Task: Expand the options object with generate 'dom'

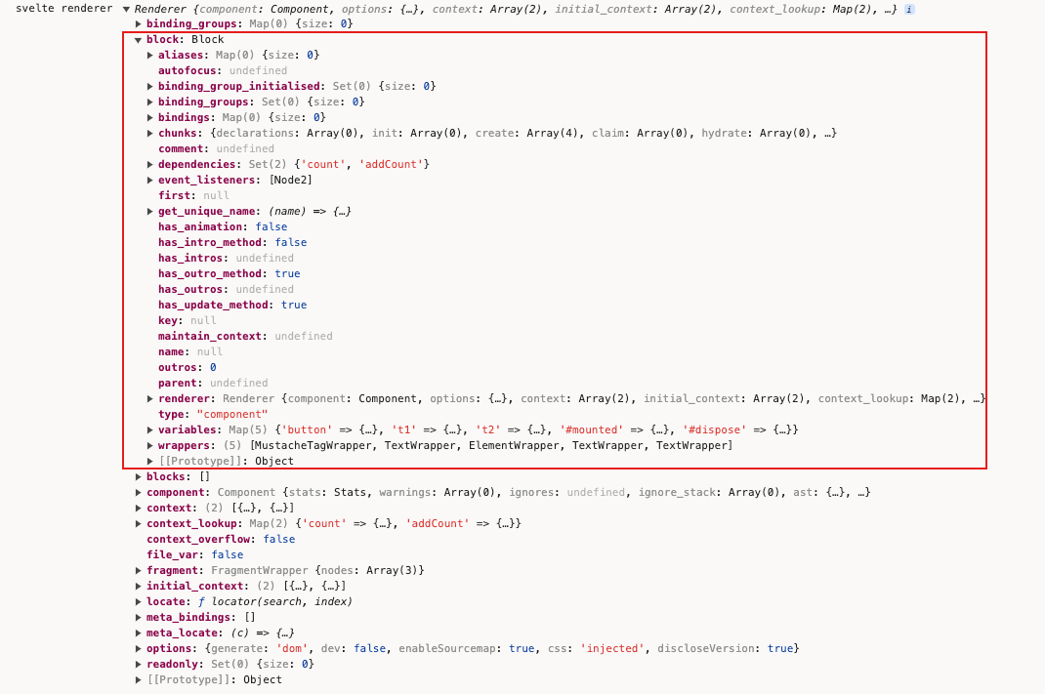Action: (x=139, y=649)
